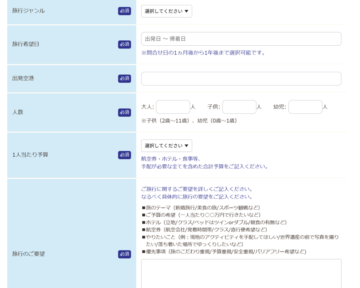The height and width of the screenshot is (288, 360).
Task: Click the 出発日 ～ 帰着日 date field
Action: [x=241, y=39]
